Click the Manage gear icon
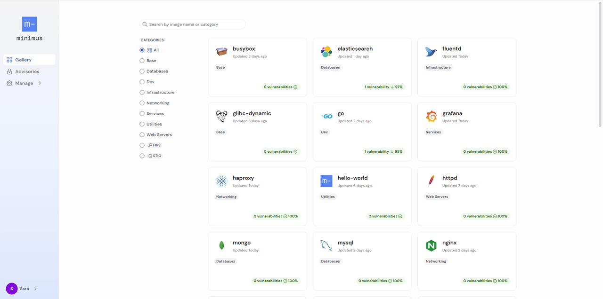The image size is (603, 299). [9, 83]
